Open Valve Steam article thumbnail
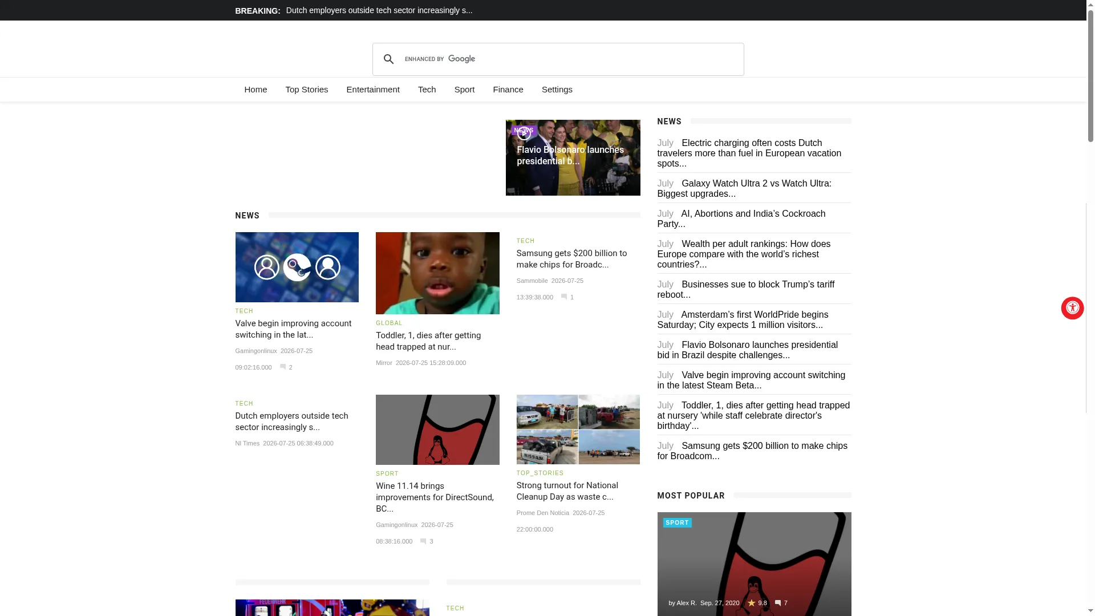 [297, 267]
